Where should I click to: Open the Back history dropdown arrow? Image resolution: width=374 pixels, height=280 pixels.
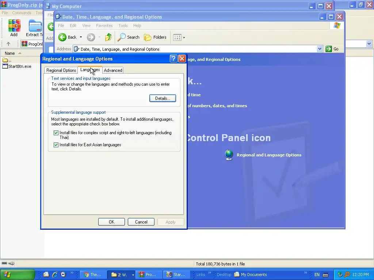pyautogui.click(x=81, y=37)
